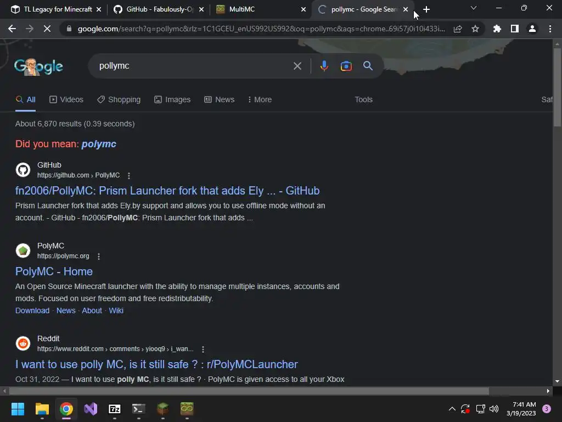The height and width of the screenshot is (422, 562).
Task: Search by voice microphone icon
Action: tap(324, 66)
